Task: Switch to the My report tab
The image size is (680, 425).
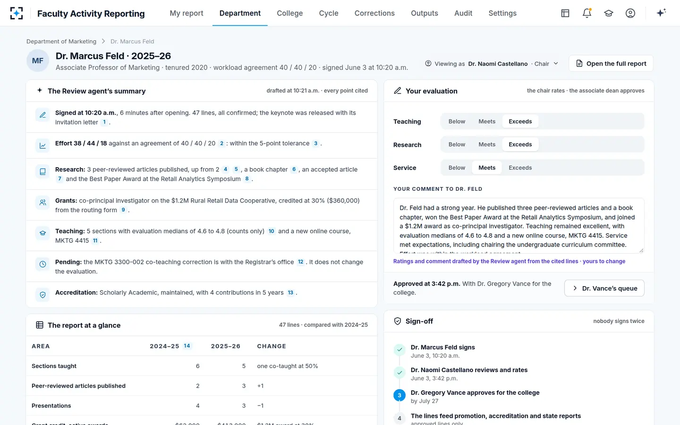Action: click(187, 13)
